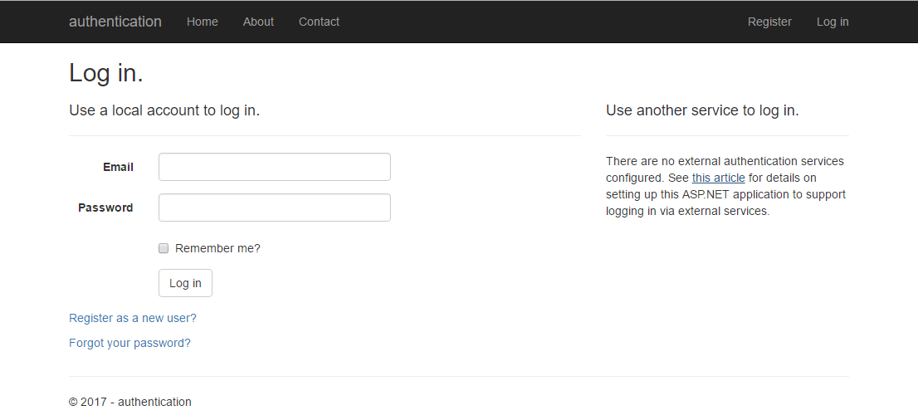Click the bold Email field label

click(x=118, y=167)
